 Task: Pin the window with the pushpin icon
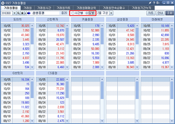(150, 3)
